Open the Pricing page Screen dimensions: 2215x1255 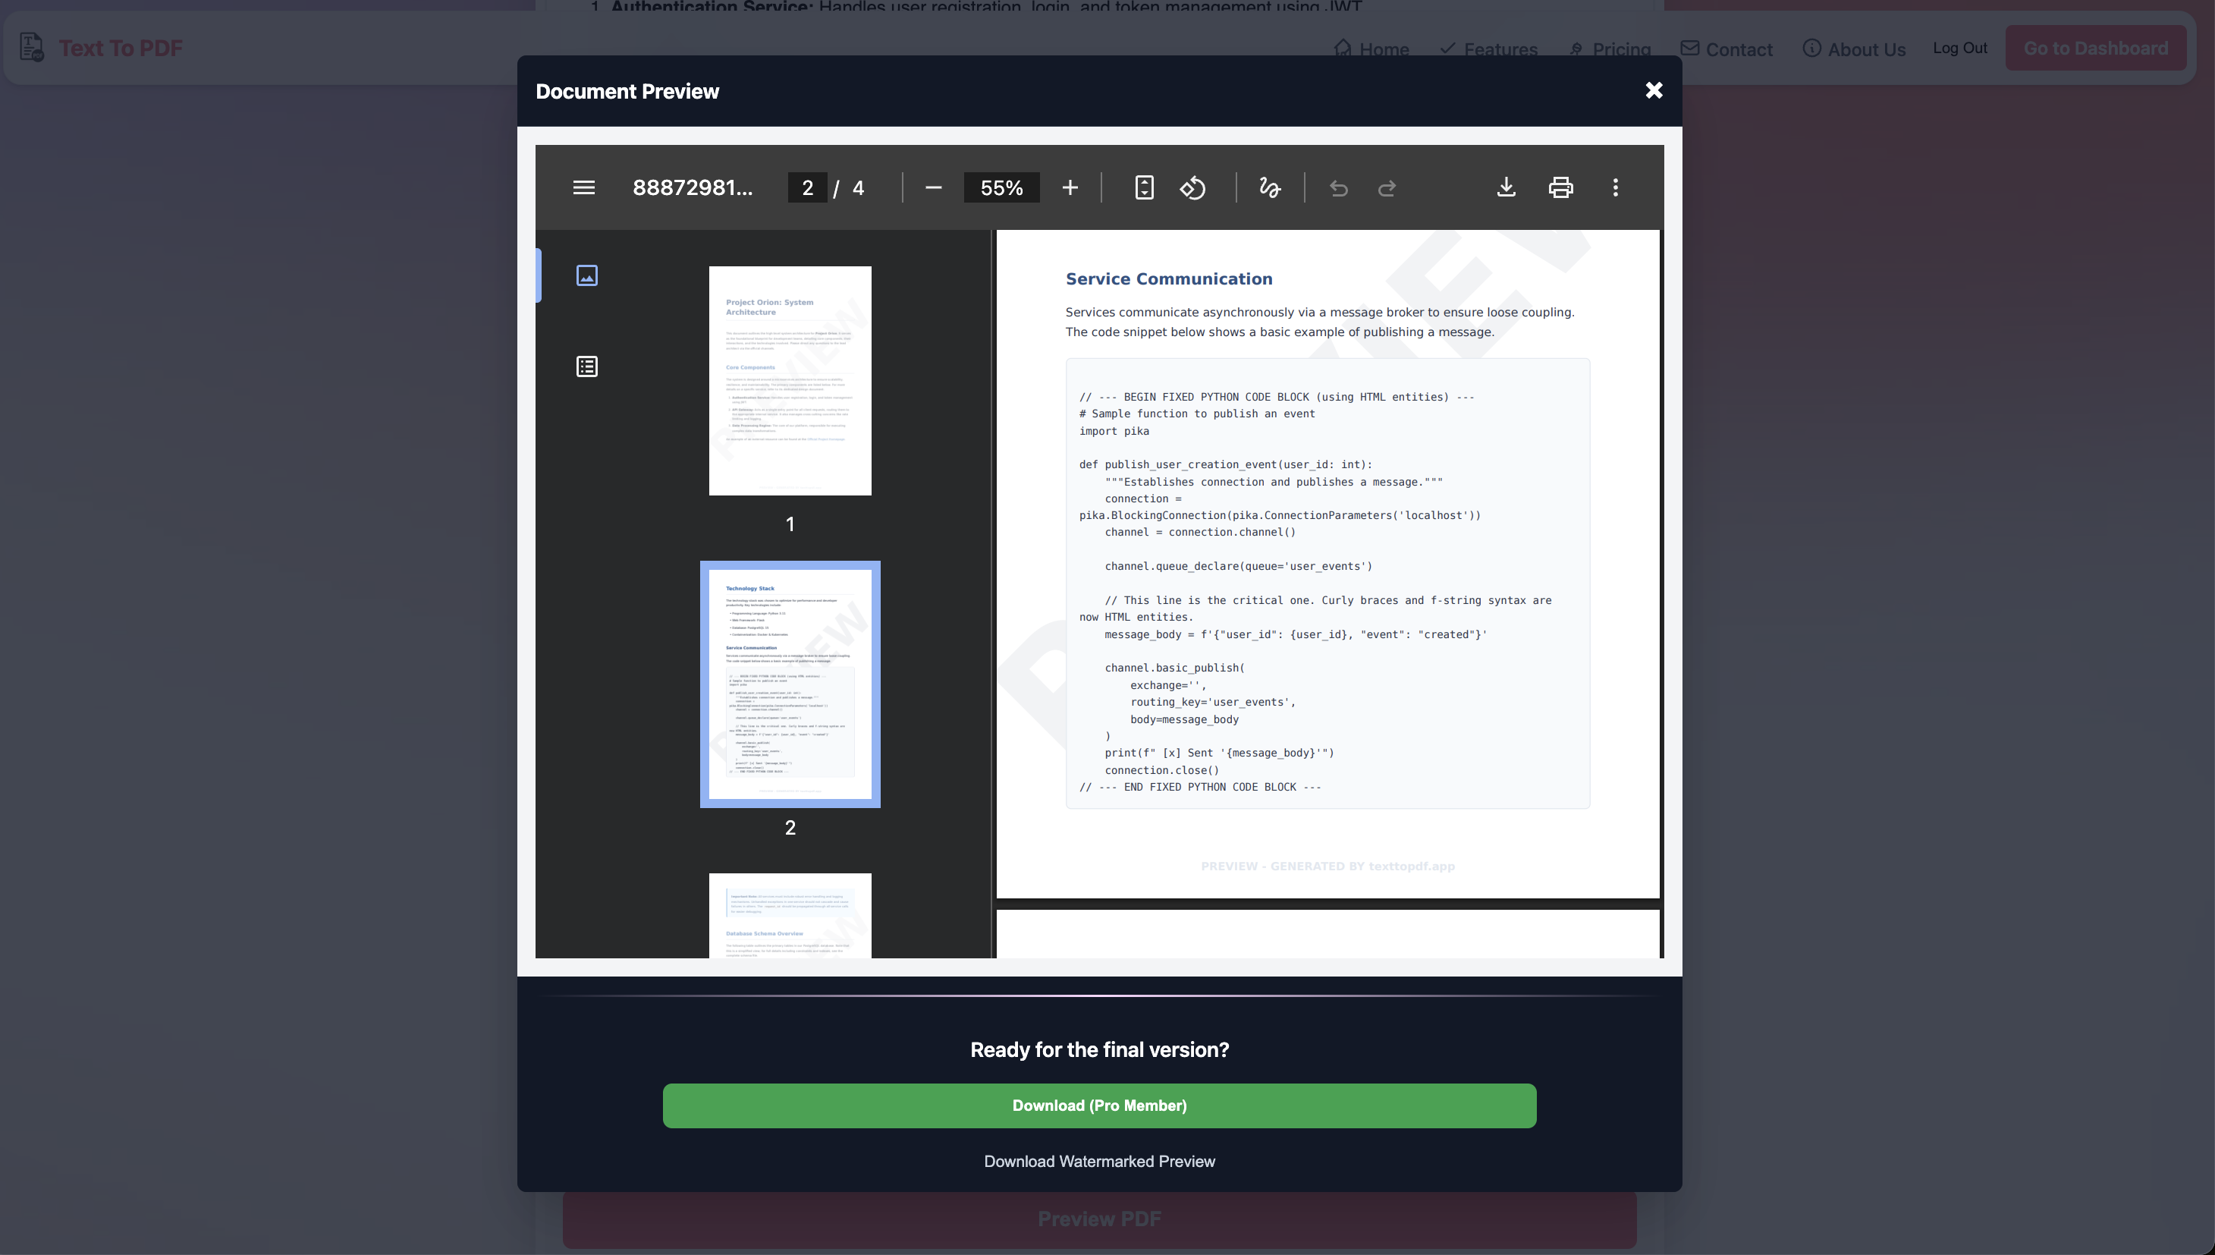[x=1610, y=49]
